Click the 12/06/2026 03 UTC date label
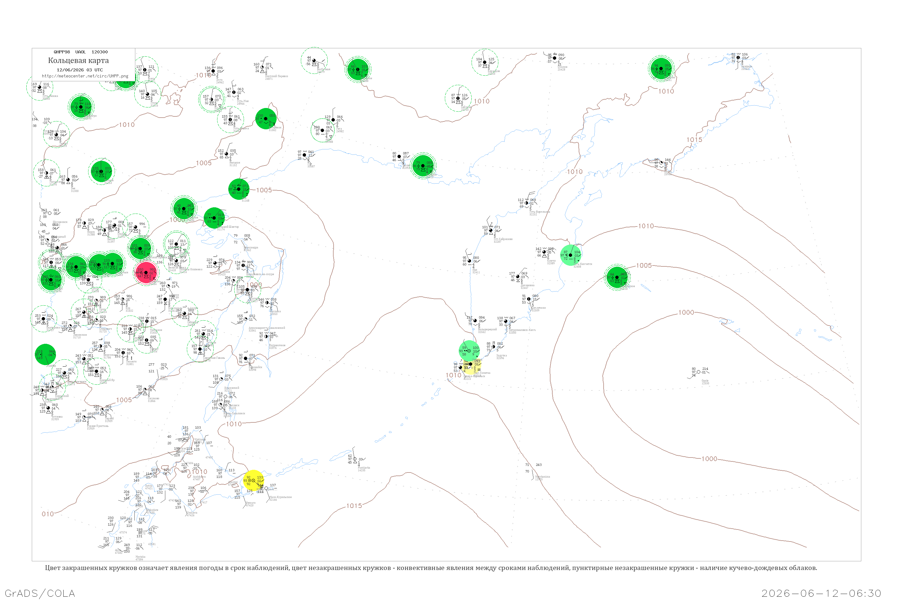The height and width of the screenshot is (600, 900). [x=79, y=70]
